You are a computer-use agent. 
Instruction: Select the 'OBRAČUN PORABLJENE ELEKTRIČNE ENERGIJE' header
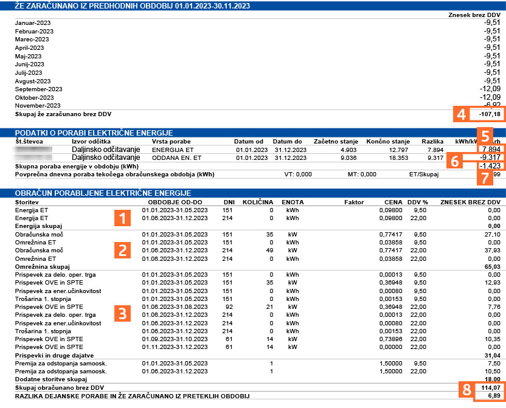click(103, 193)
